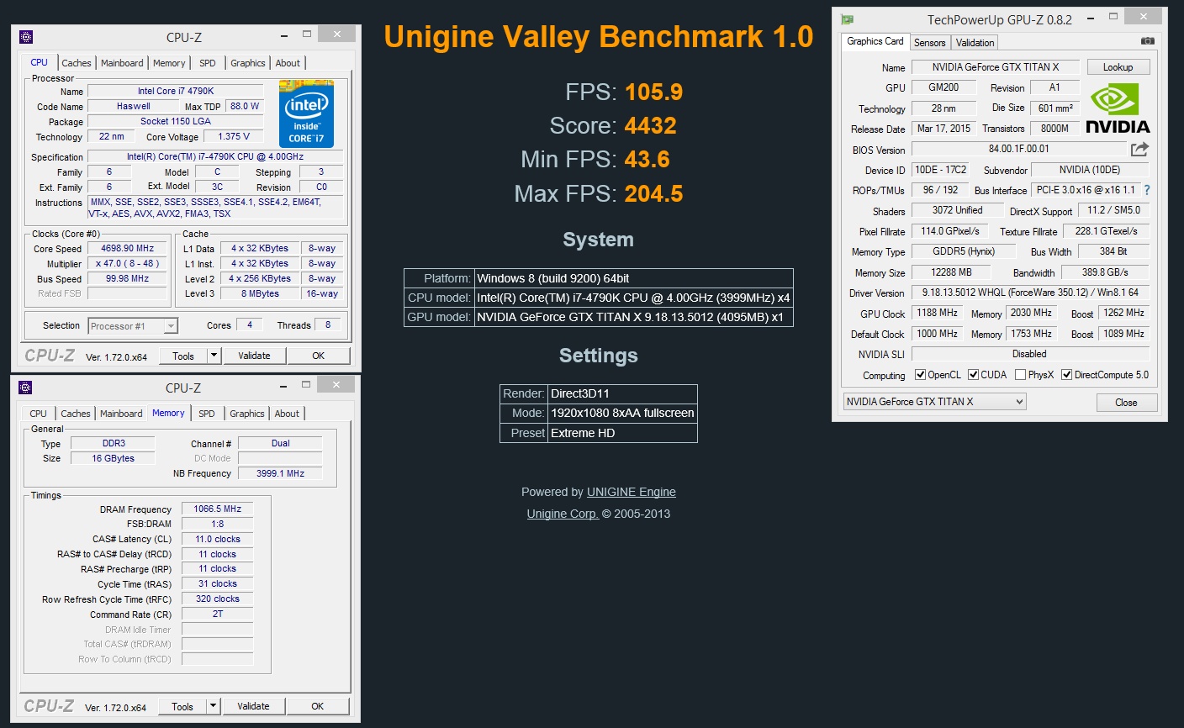Viewport: 1184px width, 728px height.
Task: Click the memory Size 16 GBytes value
Action: 113,458
